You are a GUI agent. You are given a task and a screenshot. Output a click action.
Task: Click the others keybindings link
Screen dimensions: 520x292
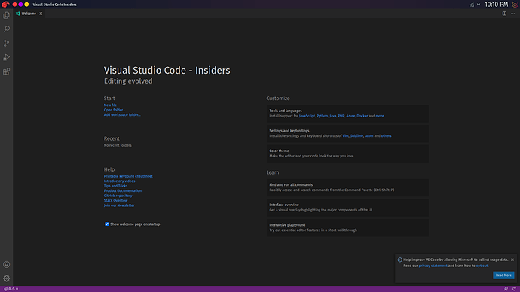(386, 135)
